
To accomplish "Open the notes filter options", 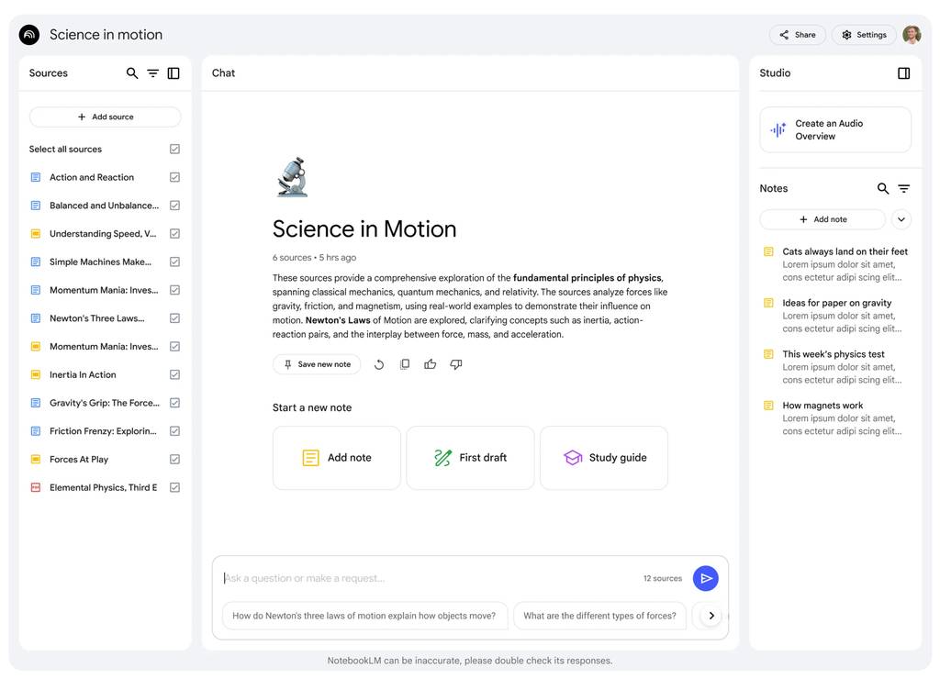I will [x=903, y=188].
